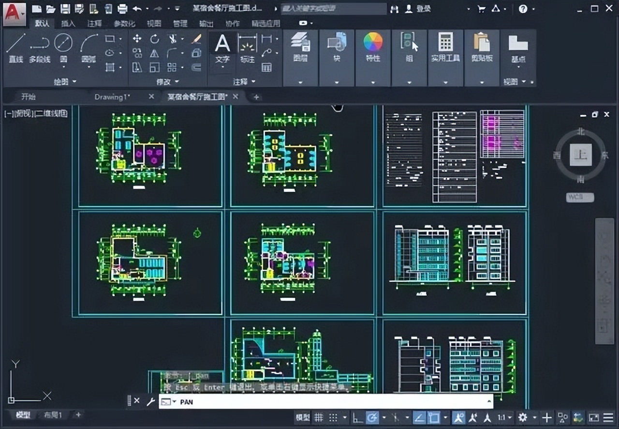Toggle grid display in the status bar
Image resolution: width=619 pixels, height=429 pixels.
[x=319, y=417]
